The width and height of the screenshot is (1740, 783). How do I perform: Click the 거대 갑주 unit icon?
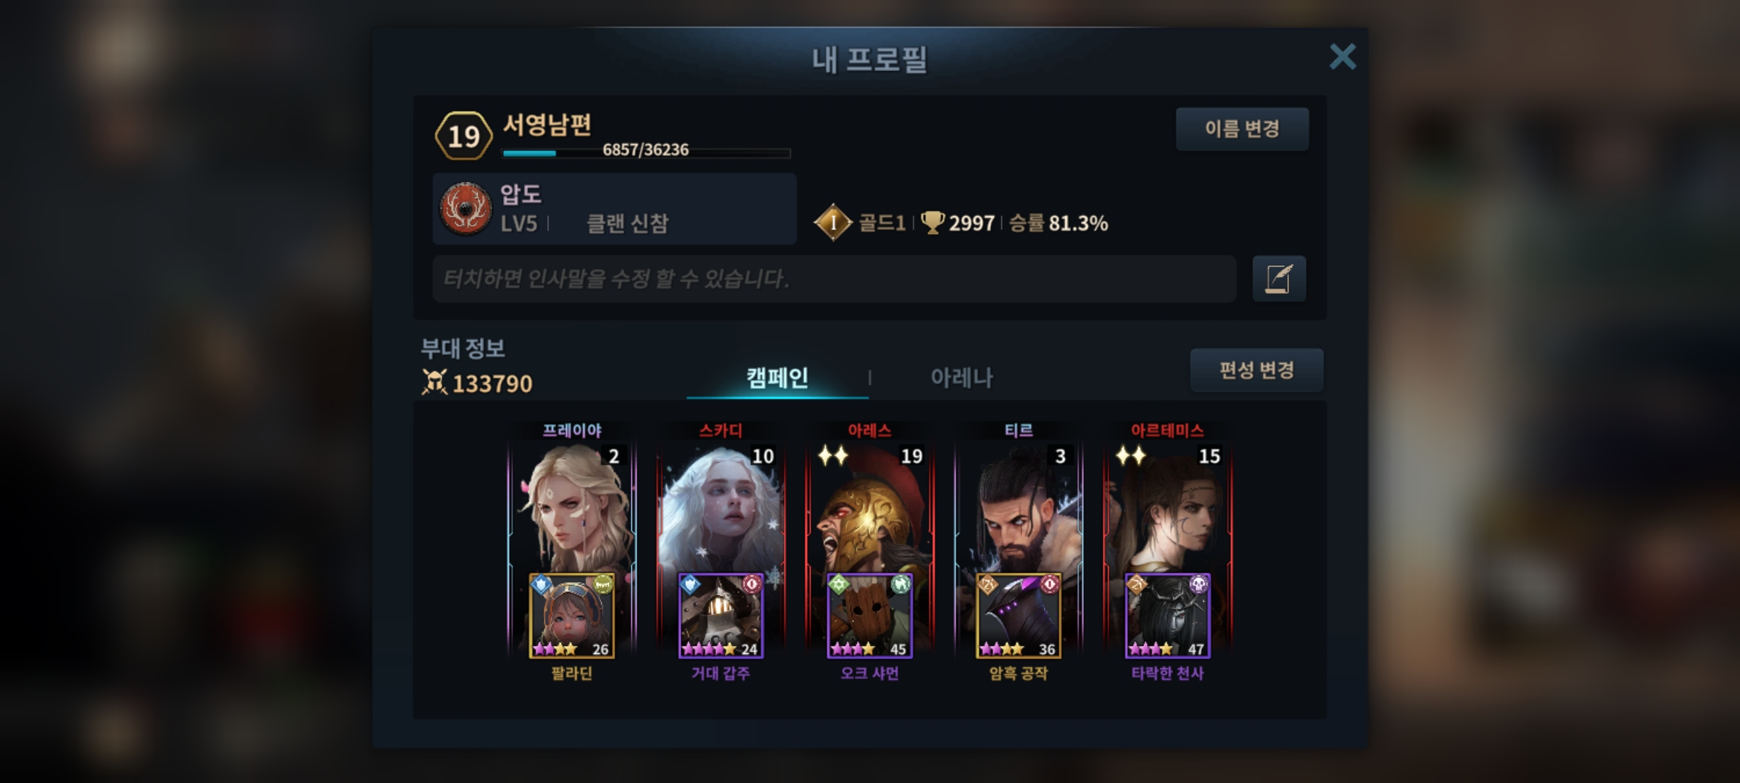click(721, 616)
